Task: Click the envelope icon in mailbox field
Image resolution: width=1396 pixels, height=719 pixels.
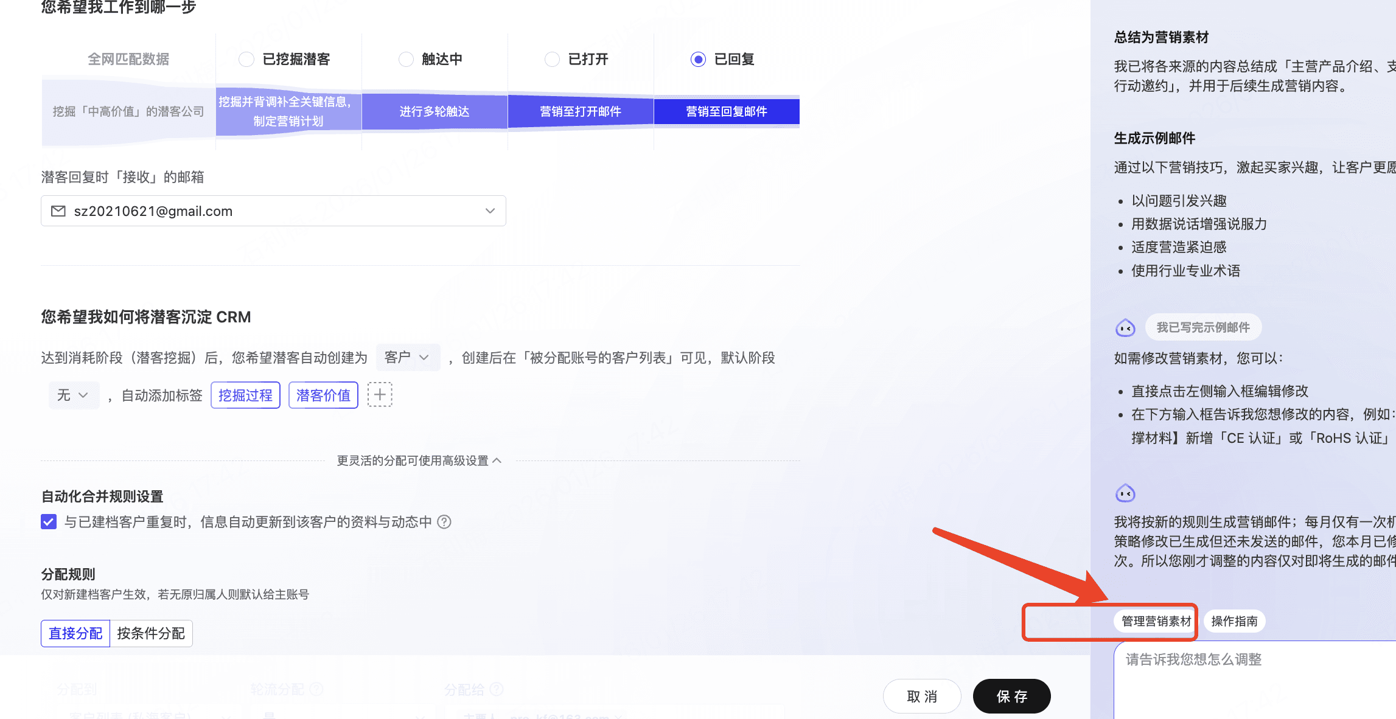Action: click(58, 211)
